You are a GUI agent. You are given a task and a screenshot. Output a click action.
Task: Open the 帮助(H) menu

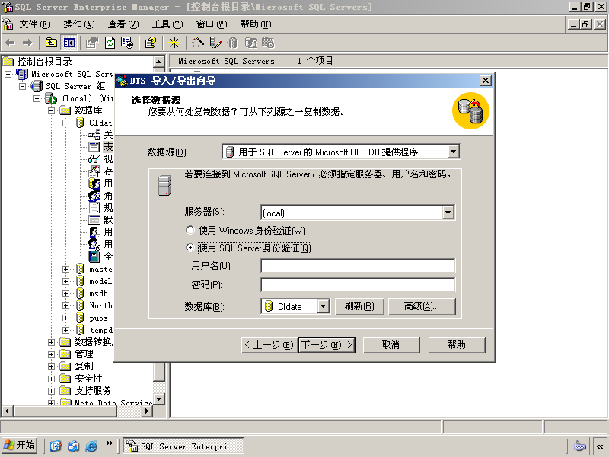[256, 24]
